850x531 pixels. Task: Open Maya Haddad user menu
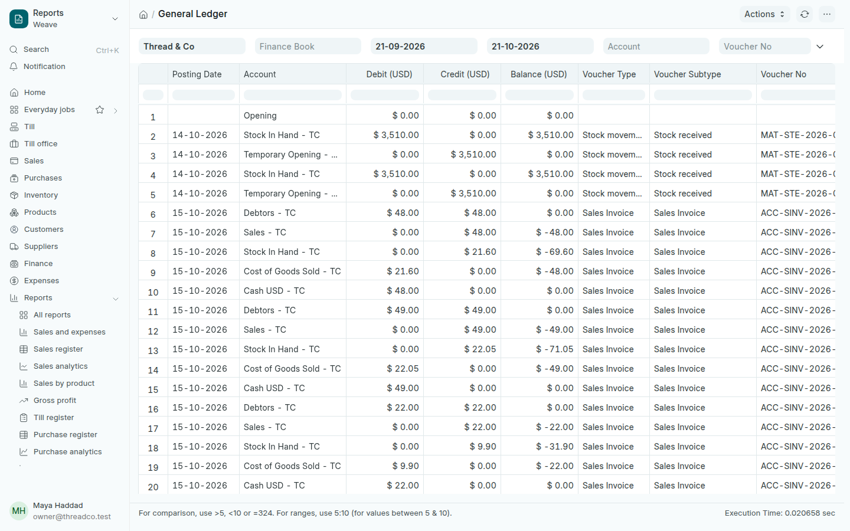[65, 511]
